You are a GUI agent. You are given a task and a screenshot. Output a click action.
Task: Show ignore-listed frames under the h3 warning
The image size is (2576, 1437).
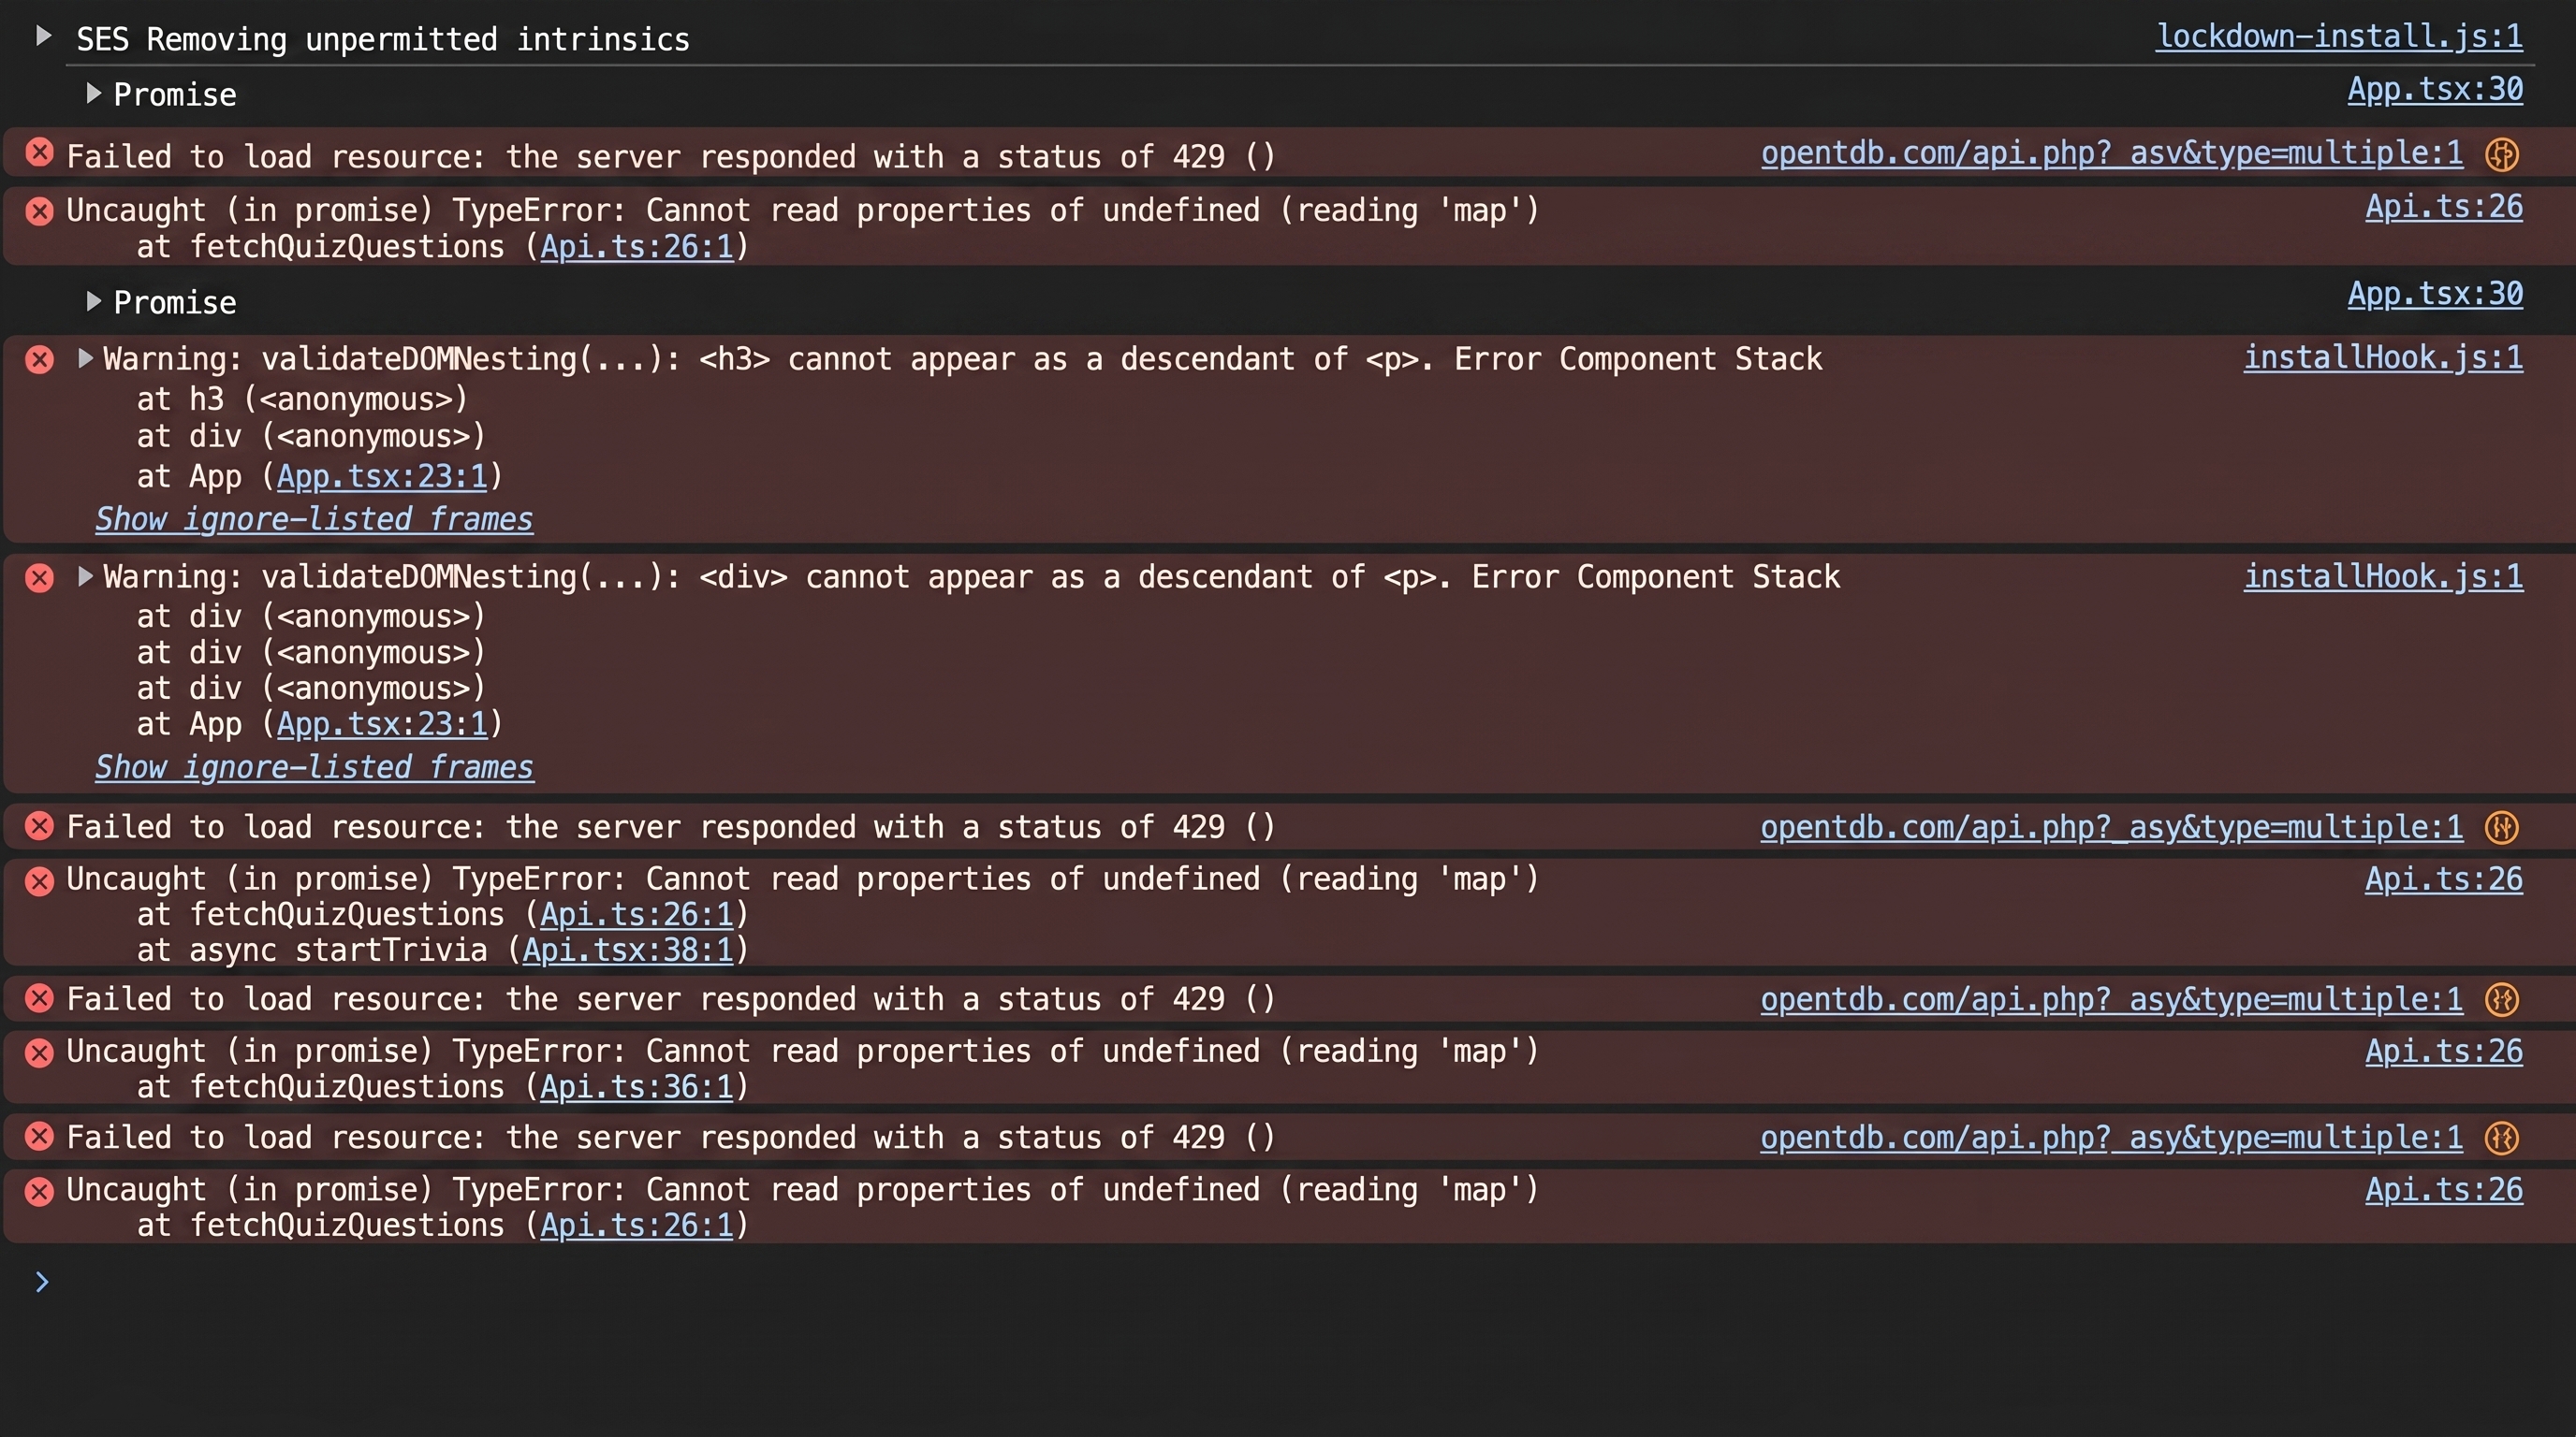pyautogui.click(x=314, y=519)
